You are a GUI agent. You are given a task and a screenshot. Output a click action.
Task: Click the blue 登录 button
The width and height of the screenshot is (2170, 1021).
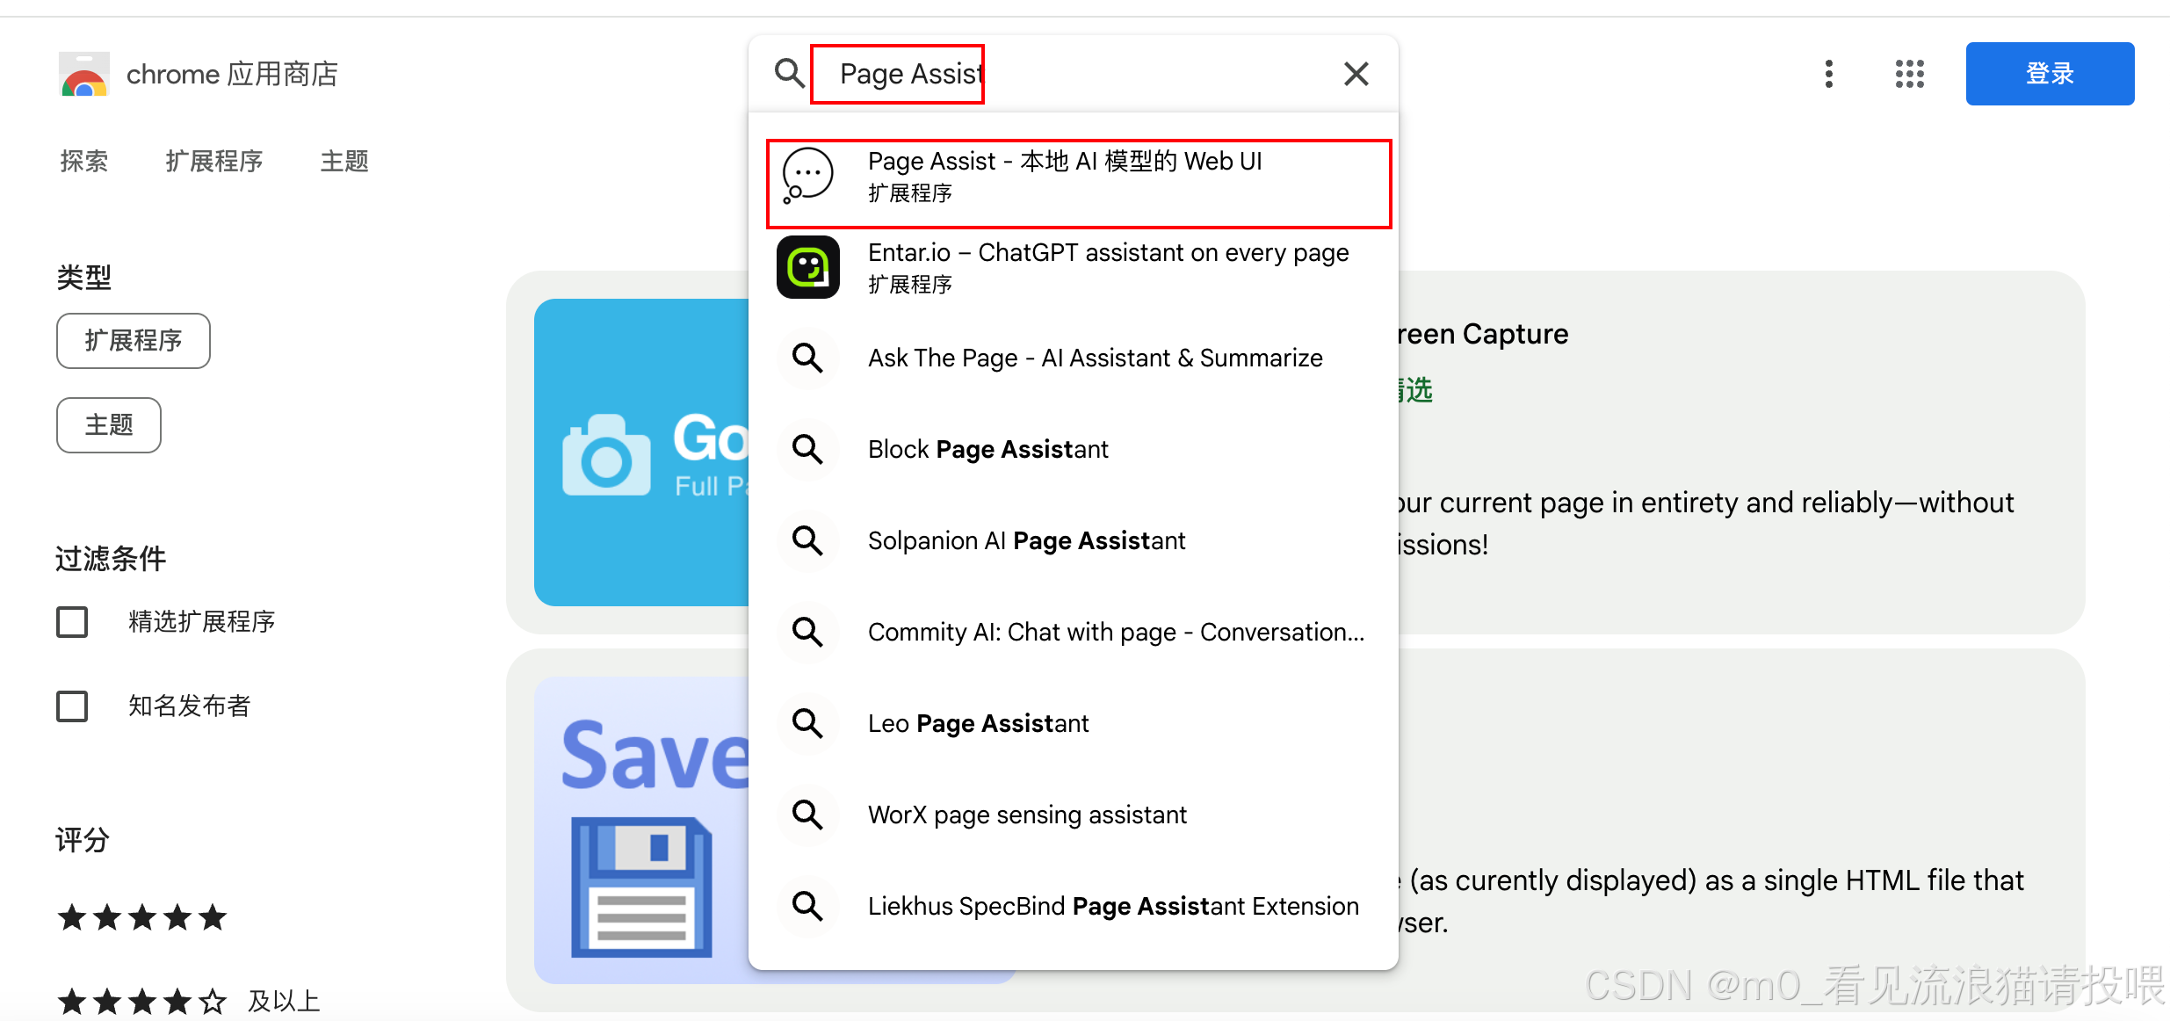2049,74
